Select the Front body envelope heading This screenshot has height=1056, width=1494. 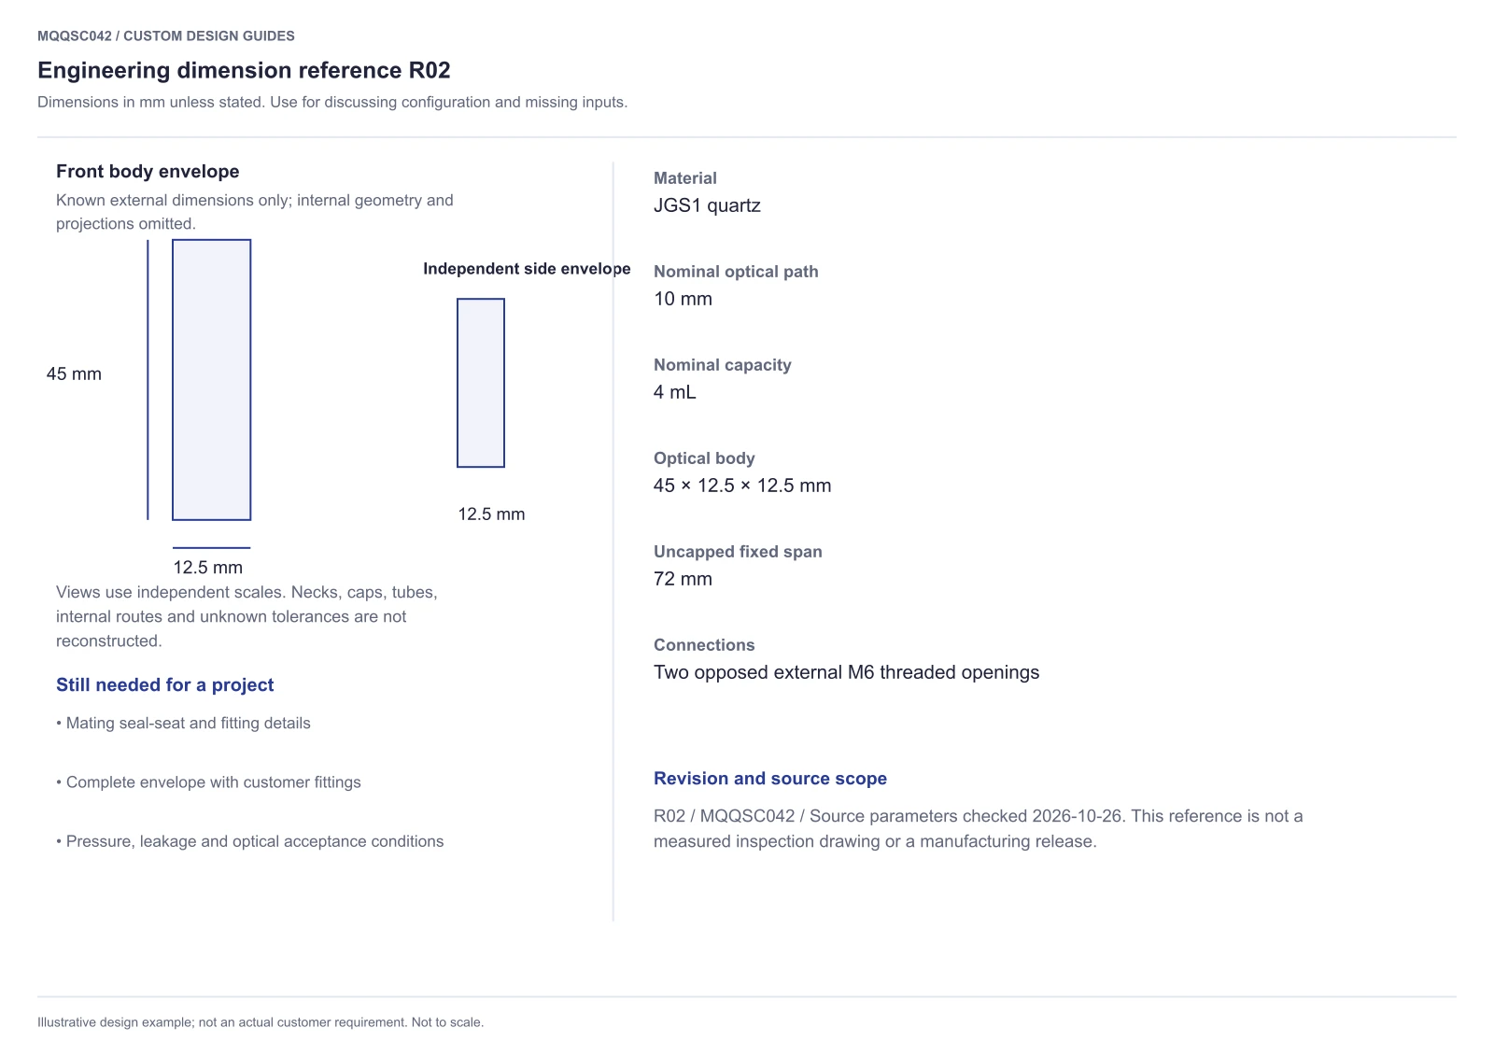point(148,171)
